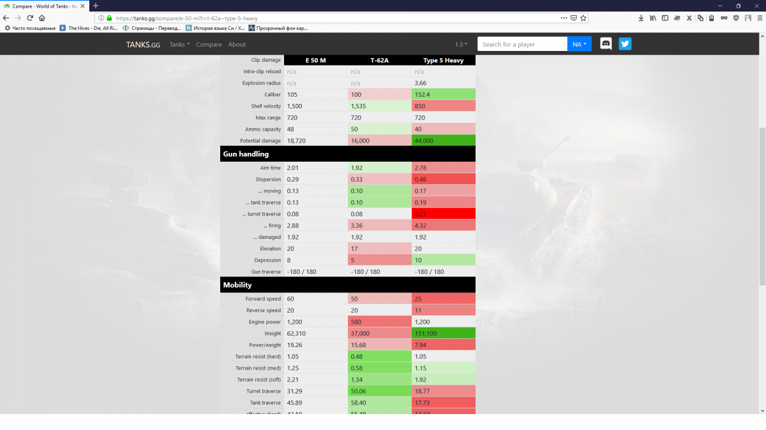Viewport: 766px width, 430px height.
Task: Reload the current page
Action: pos(29,18)
